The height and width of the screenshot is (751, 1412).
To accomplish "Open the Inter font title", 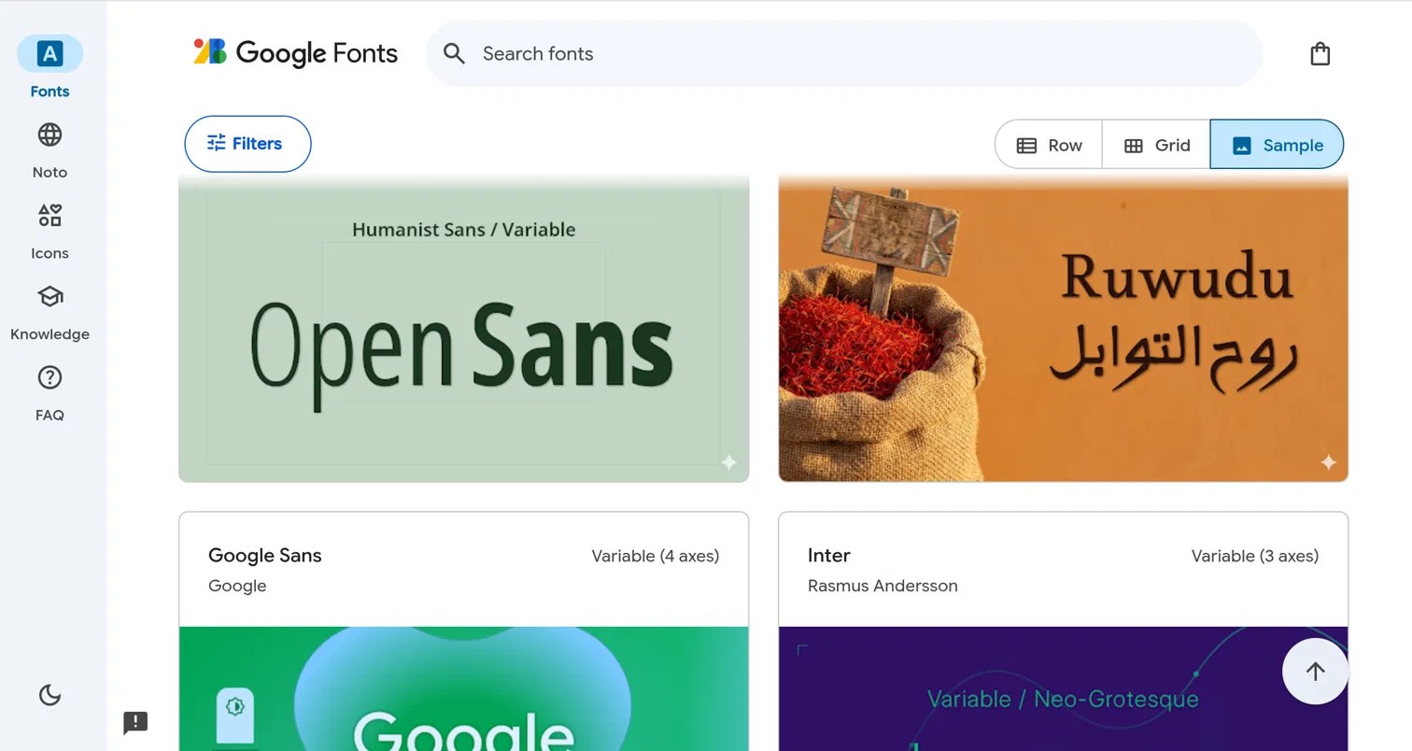I will pyautogui.click(x=828, y=555).
